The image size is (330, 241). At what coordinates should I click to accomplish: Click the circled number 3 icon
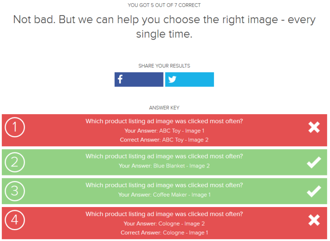click(15, 191)
